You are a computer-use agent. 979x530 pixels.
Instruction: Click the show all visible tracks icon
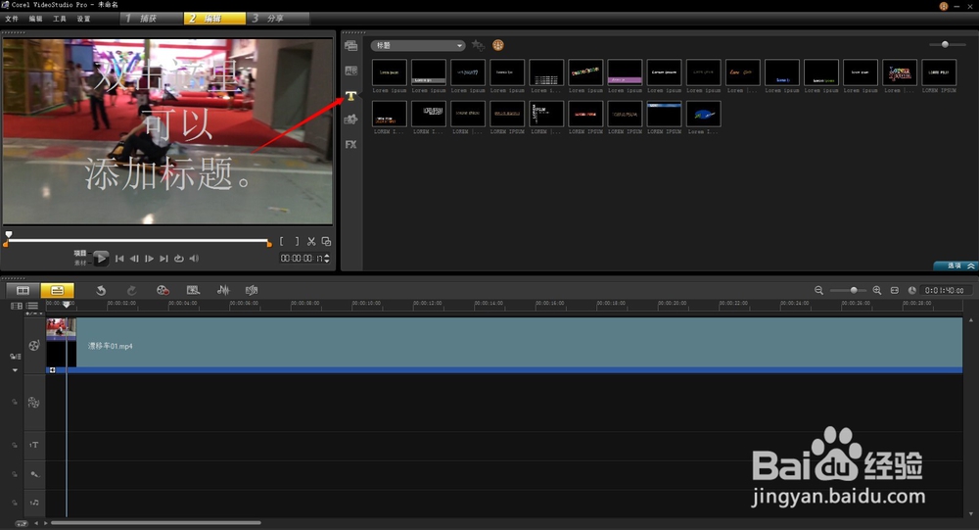(32, 306)
